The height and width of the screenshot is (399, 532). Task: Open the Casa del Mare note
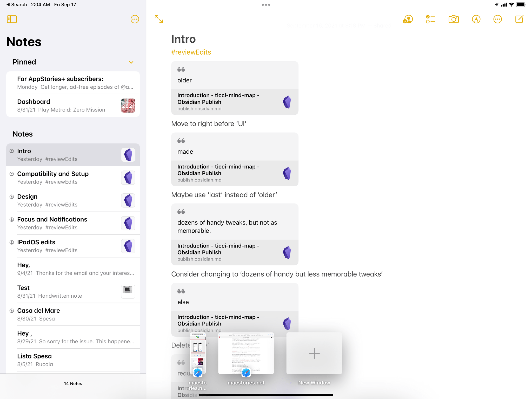pos(73,315)
